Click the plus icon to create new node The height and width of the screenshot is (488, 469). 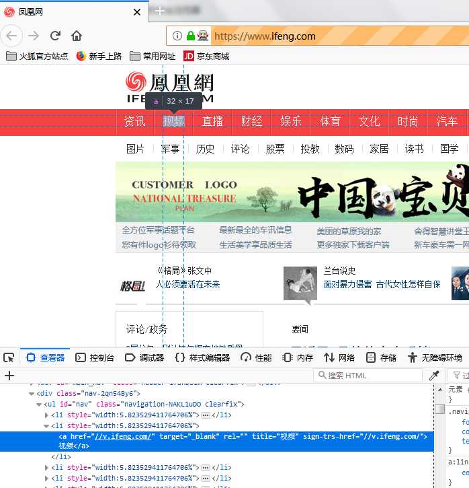pyautogui.click(x=9, y=376)
